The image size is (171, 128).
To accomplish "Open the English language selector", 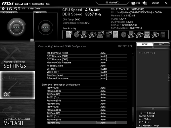I will tap(155, 3).
